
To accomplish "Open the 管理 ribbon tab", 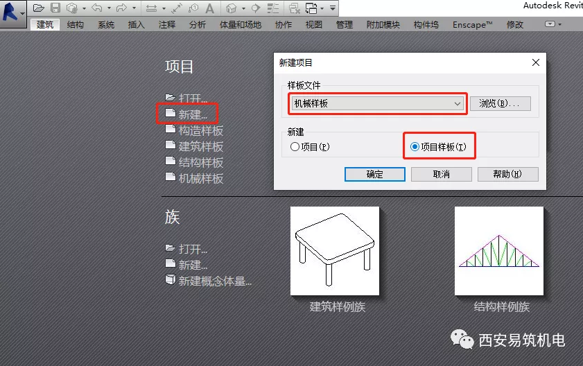I will tap(345, 24).
